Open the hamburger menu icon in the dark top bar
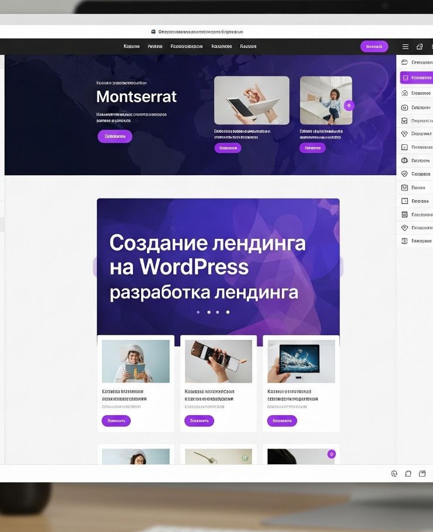The image size is (433, 532). point(405,47)
